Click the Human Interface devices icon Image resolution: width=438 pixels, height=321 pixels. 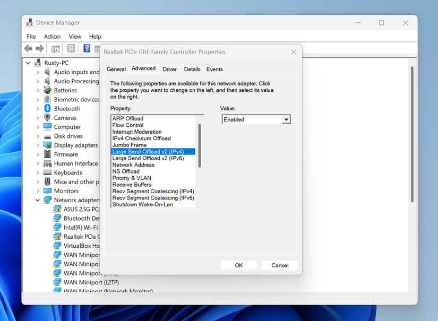point(47,163)
